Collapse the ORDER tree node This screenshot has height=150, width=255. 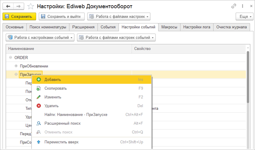(10, 58)
